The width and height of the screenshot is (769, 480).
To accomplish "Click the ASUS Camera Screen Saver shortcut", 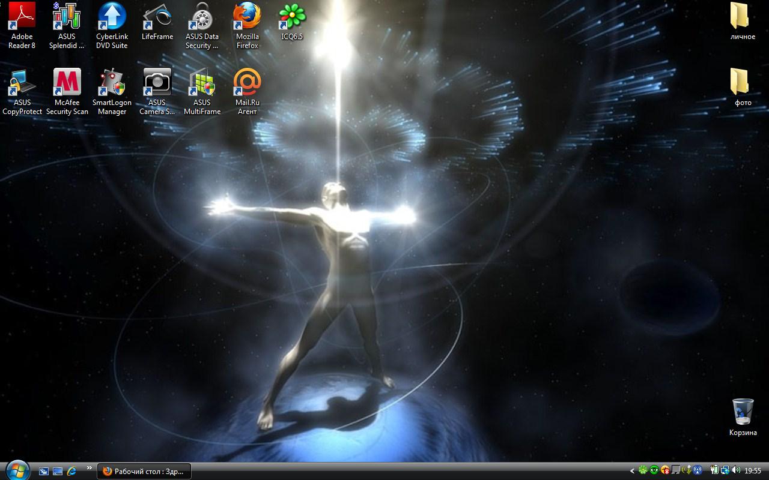I will coord(157,83).
